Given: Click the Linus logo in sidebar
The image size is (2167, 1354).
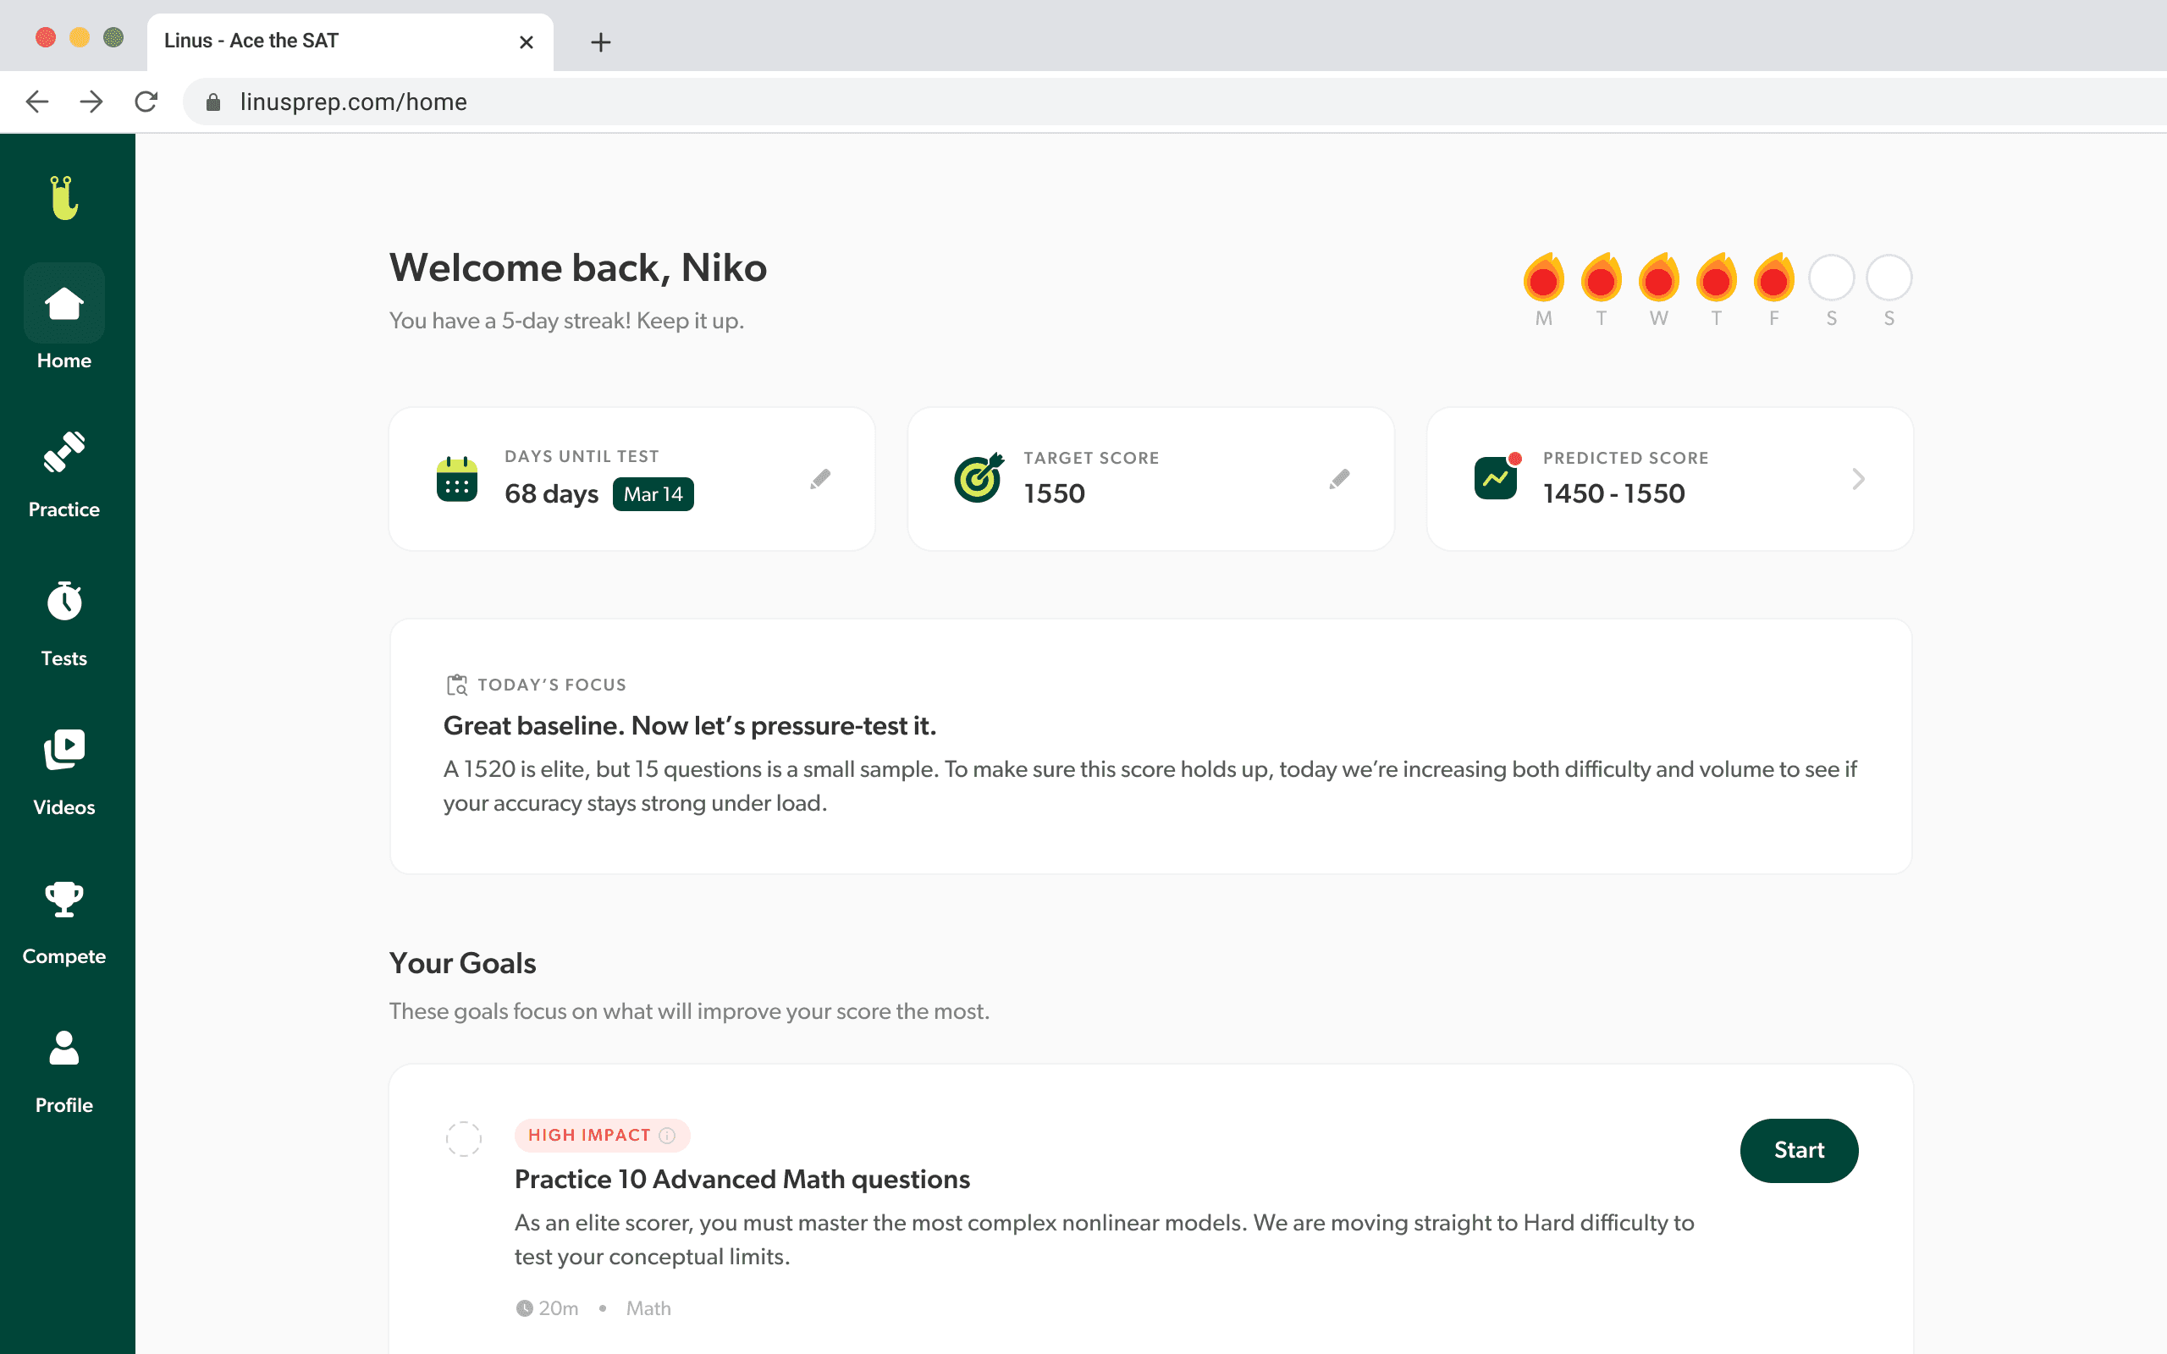Looking at the screenshot, I should point(63,198).
